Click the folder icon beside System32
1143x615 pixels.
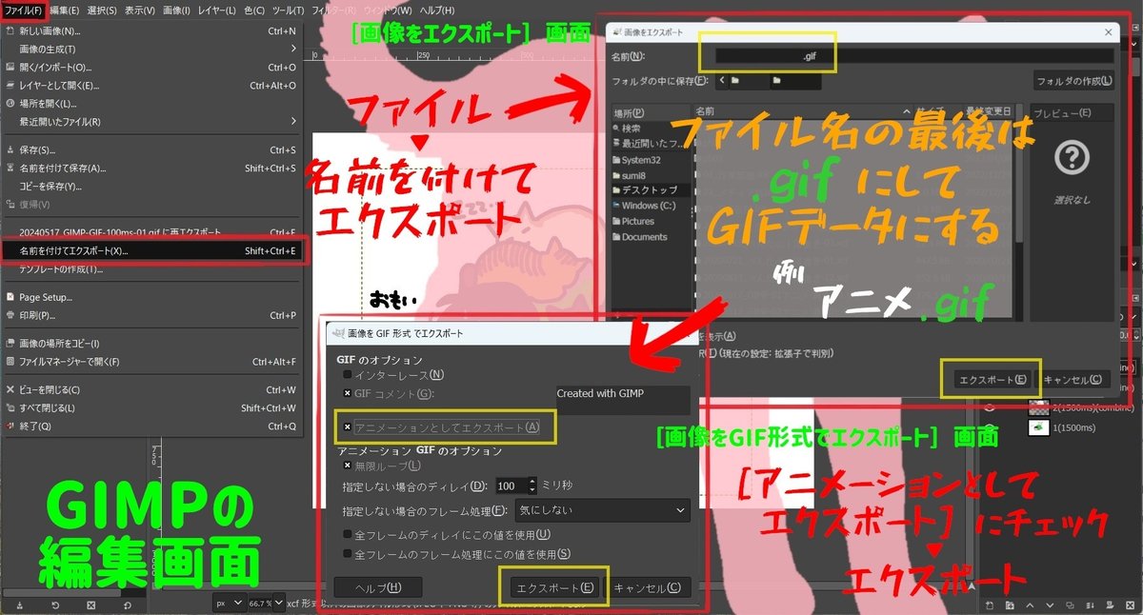pyautogui.click(x=616, y=160)
